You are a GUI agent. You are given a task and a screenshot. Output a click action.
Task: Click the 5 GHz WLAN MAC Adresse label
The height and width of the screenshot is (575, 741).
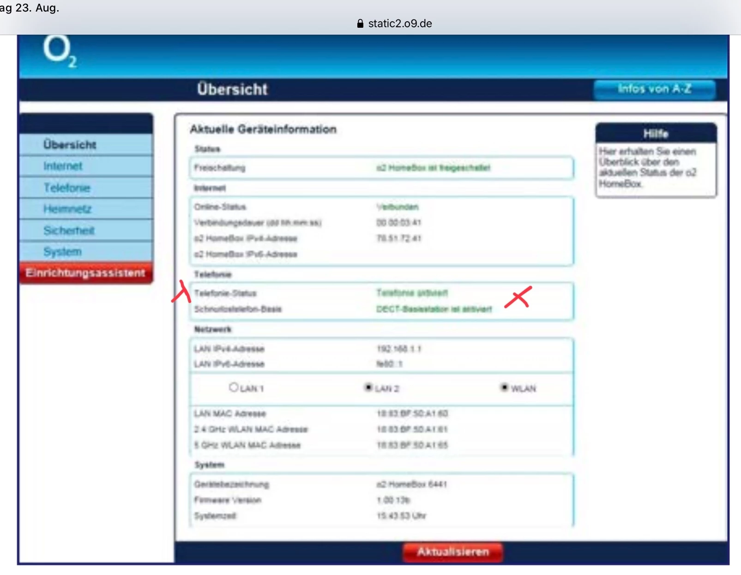(x=247, y=445)
